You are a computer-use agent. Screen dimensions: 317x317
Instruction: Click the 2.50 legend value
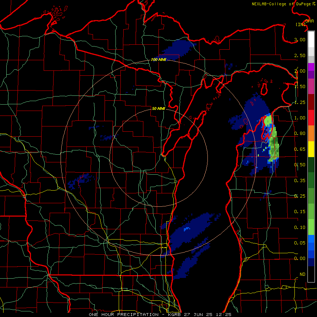300,55
